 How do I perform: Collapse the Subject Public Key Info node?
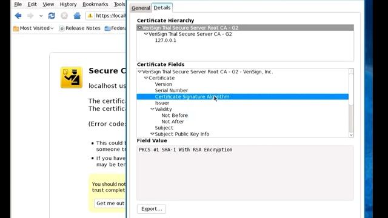152,134
